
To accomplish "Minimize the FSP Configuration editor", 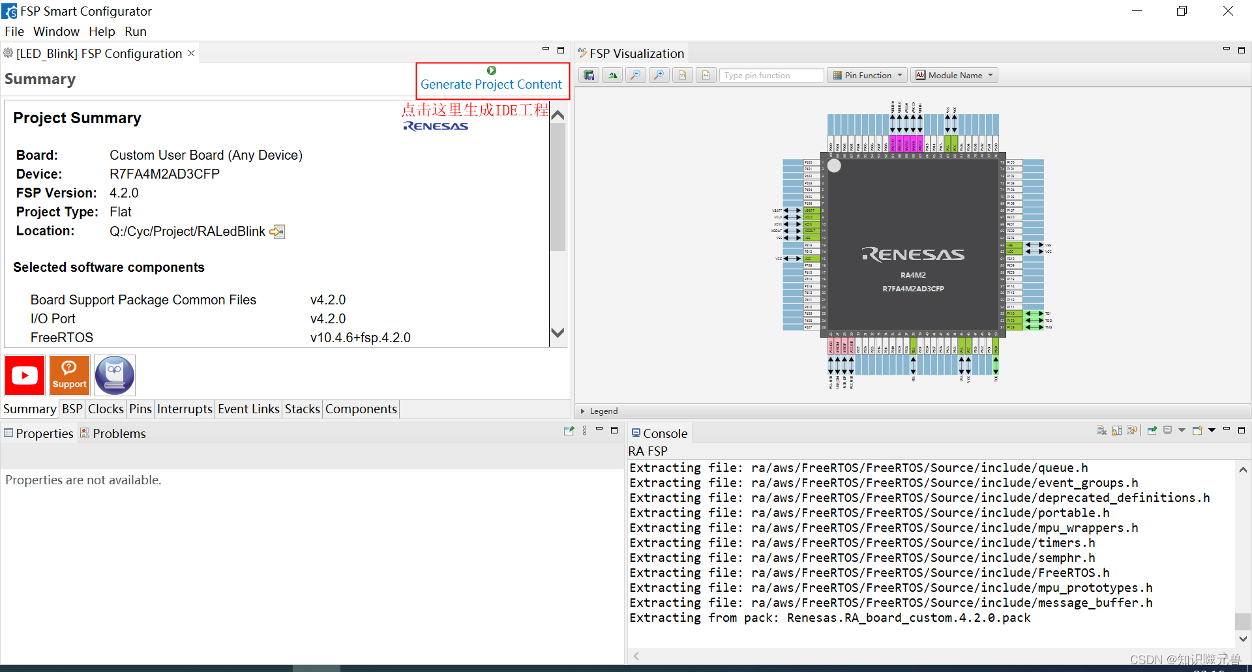I will (x=546, y=49).
